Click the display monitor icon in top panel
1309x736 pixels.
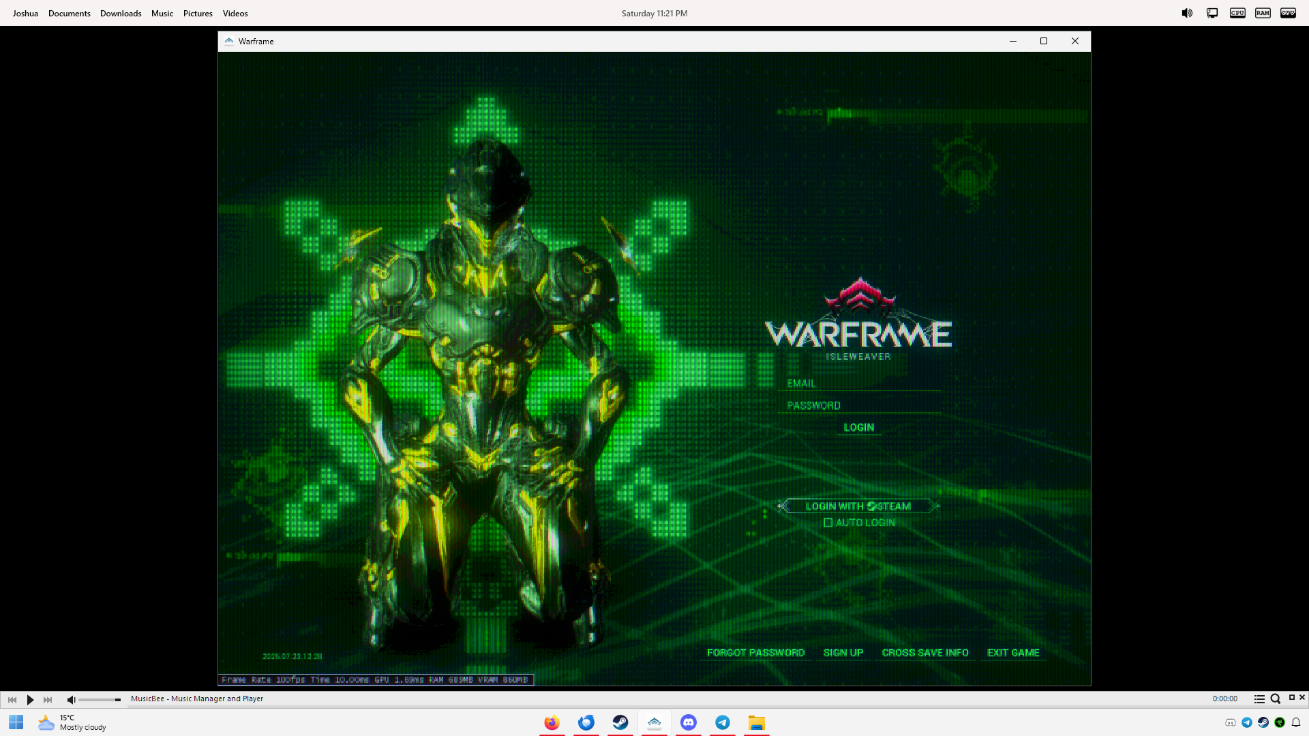click(1212, 13)
